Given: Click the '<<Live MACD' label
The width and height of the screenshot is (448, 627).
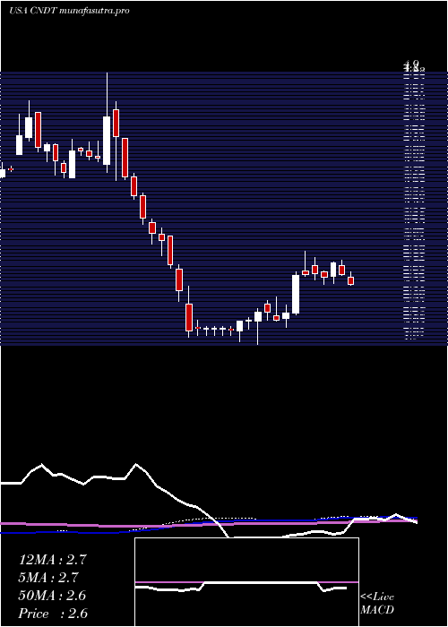Looking at the screenshot, I should [x=377, y=604].
